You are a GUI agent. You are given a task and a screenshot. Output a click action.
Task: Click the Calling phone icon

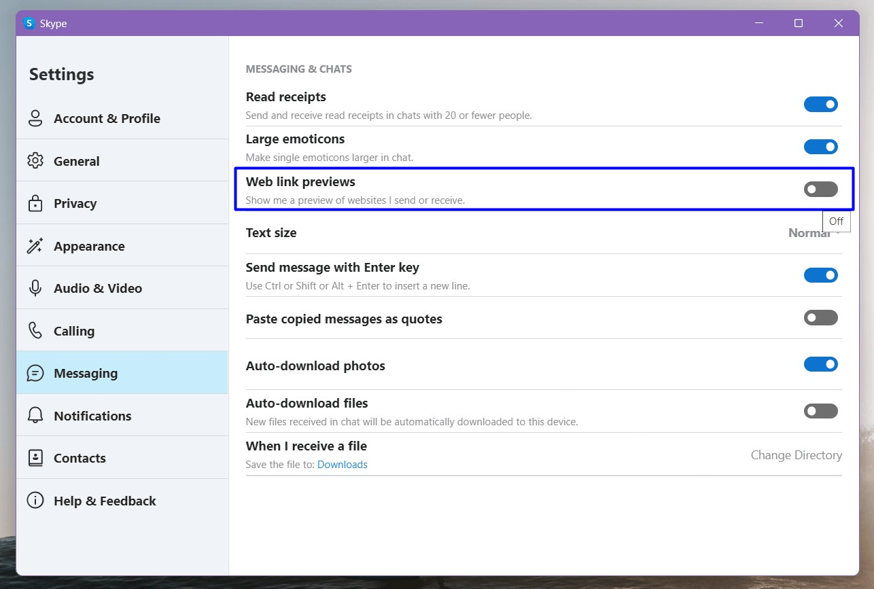(35, 331)
